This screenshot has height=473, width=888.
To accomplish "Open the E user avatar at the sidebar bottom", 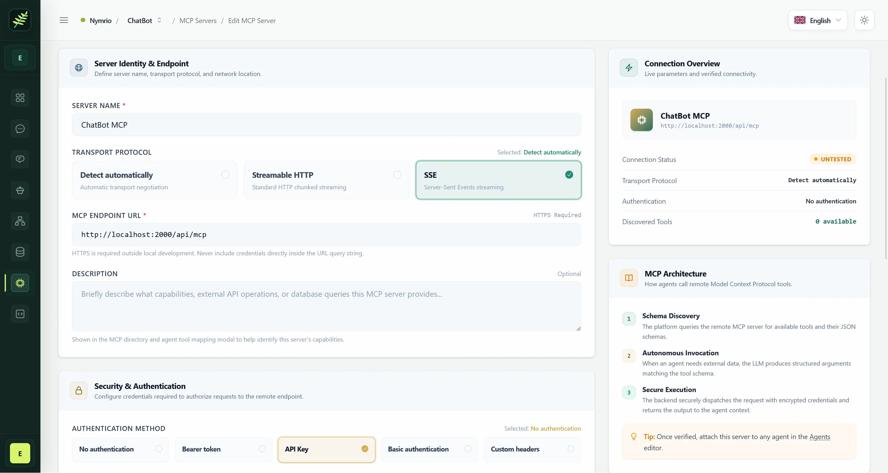I will [x=20, y=454].
